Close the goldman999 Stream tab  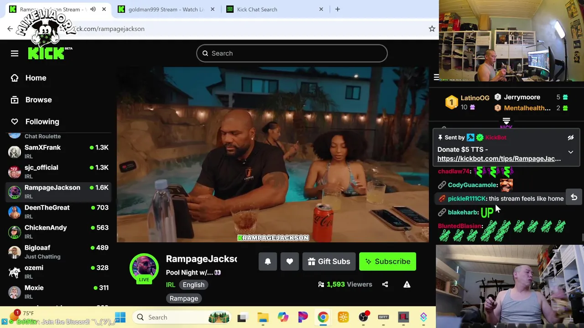[212, 9]
